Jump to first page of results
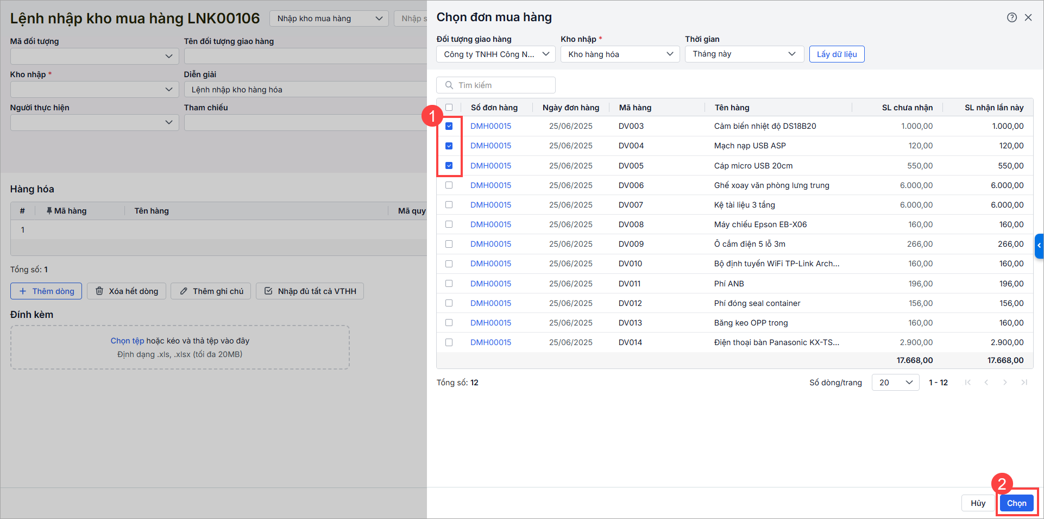 [968, 383]
